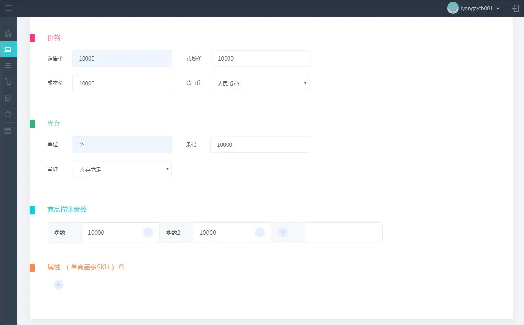Image resolution: width=524 pixels, height=325 pixels.
Task: Remove the 参数 parameter with minus button
Action: (x=148, y=232)
